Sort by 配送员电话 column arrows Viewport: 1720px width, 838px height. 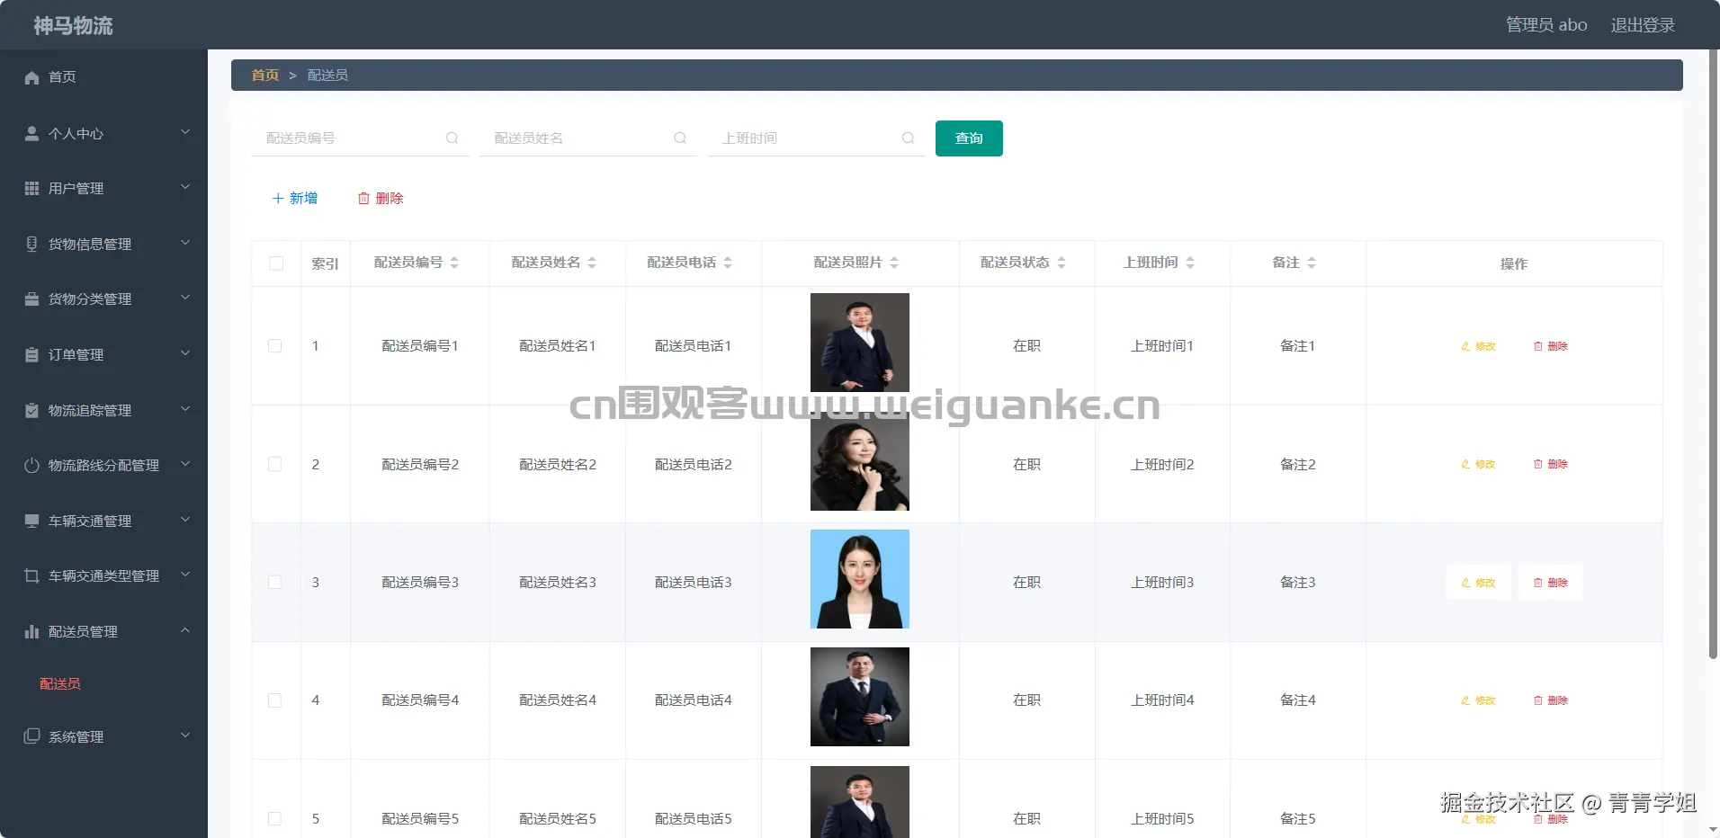click(x=728, y=263)
